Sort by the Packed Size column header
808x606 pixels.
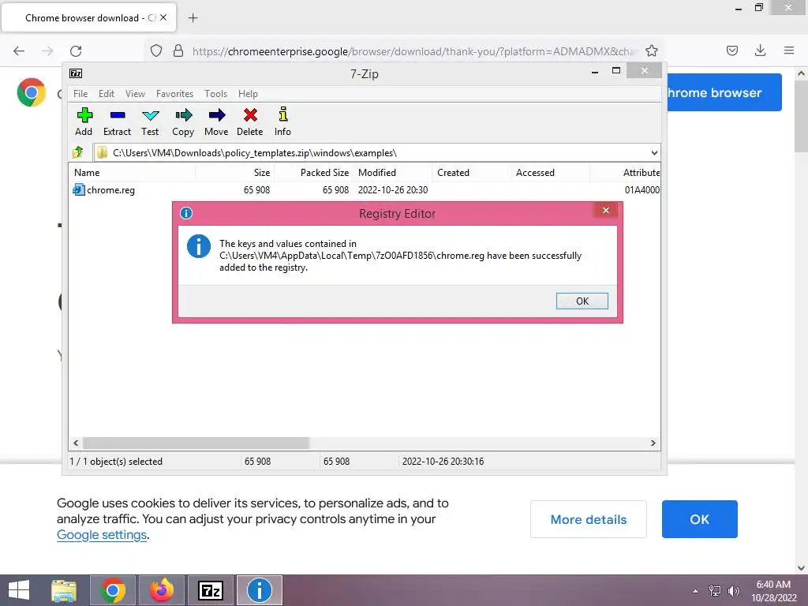coord(314,173)
